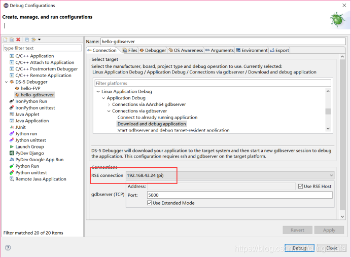Select Connect to already running application
Image resolution: width=351 pixels, height=258 pixels.
[x=157, y=118]
